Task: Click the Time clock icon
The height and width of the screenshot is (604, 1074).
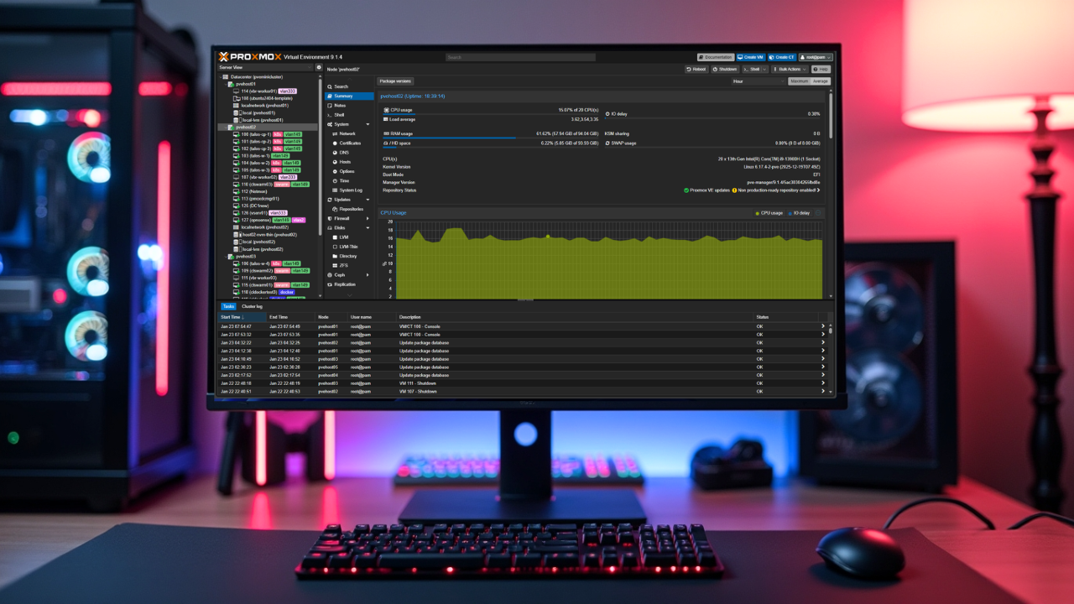Action: (336, 181)
